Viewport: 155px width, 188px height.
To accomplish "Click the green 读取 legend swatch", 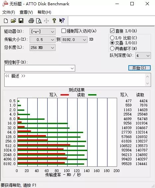I will click(x=92, y=95).
